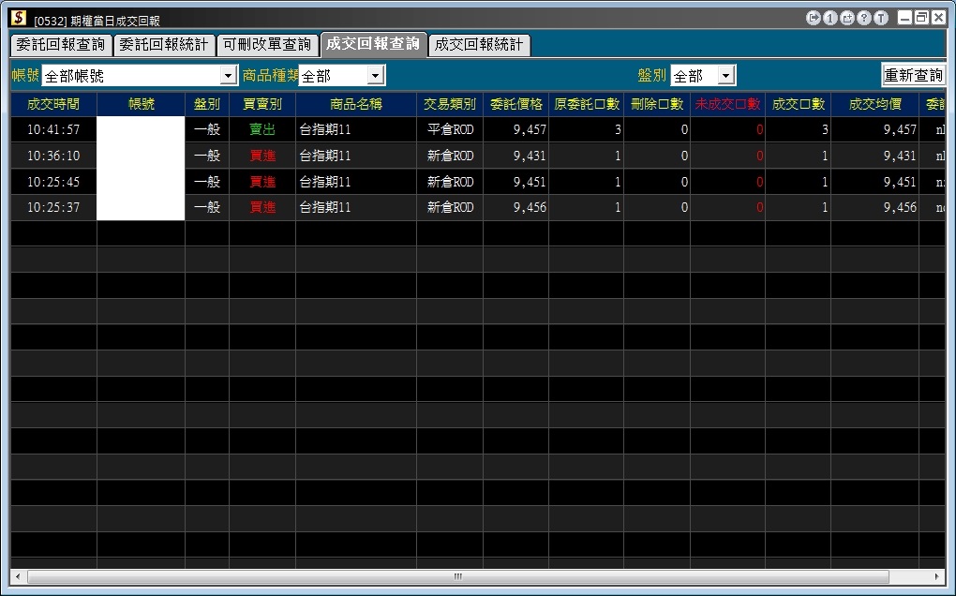Image resolution: width=956 pixels, height=596 pixels.
Task: Restore down the 期權當日成交回報 window
Action: pyautogui.click(x=922, y=18)
